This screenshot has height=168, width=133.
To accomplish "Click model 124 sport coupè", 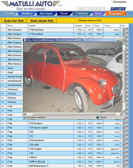I will coord(38,128).
